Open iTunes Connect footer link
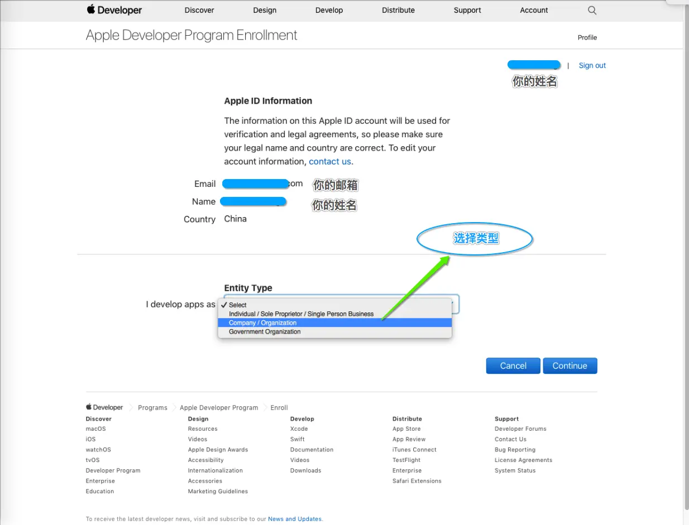Viewport: 689px width, 525px height. [414, 450]
